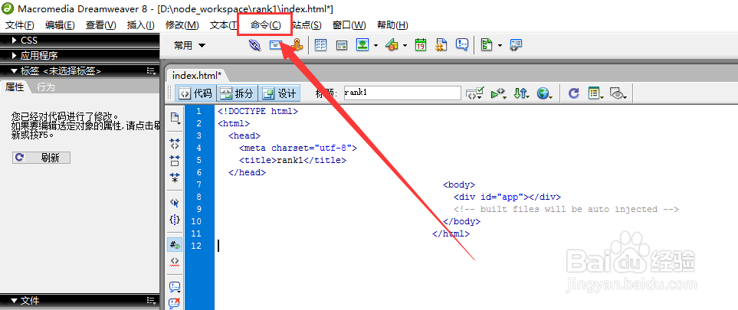Toggle Highlight Invalid HTML
This screenshot has height=310, width=738.
tap(175, 262)
